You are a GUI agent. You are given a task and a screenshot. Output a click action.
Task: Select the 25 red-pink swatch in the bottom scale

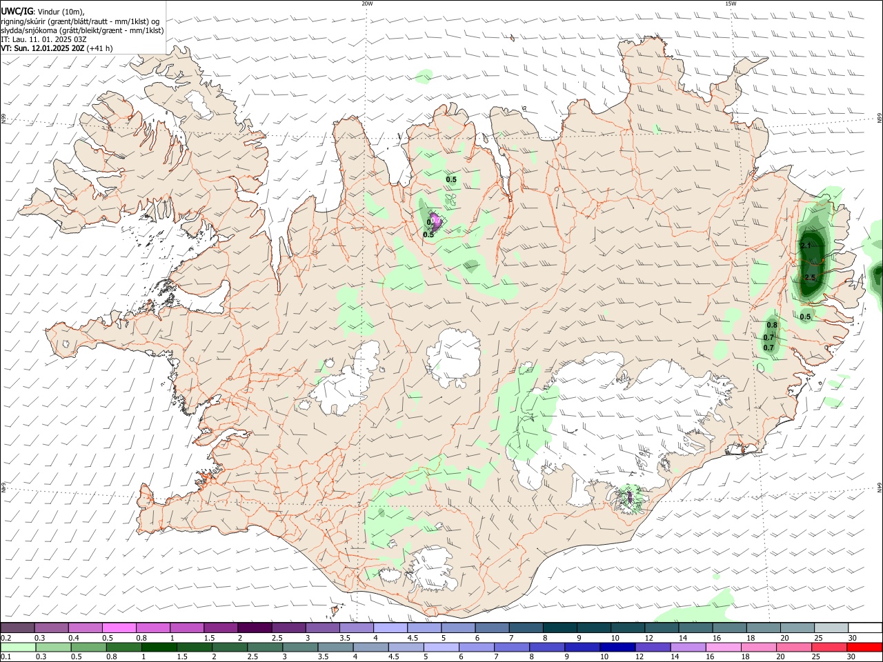[x=829, y=648]
